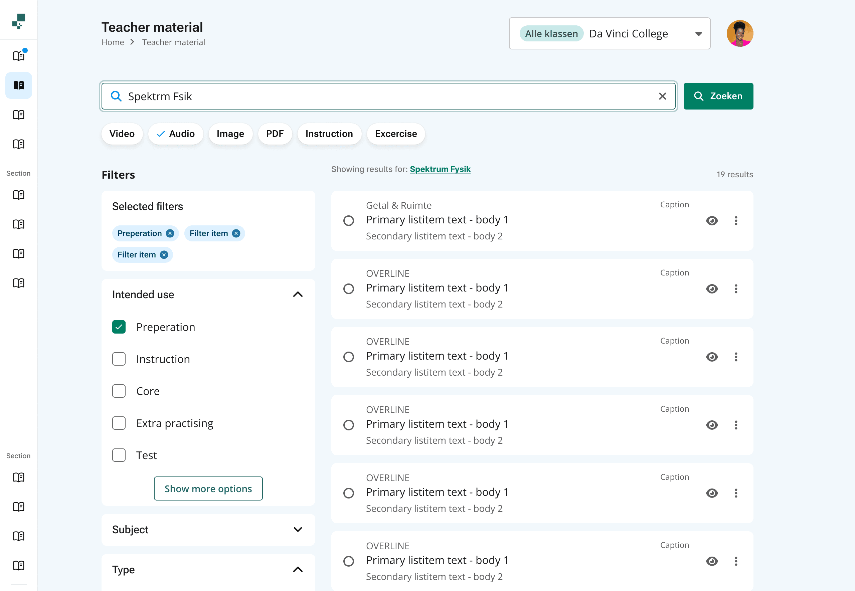Check the Instruction checkbox under Intended use
The image size is (855, 591).
[x=119, y=359]
